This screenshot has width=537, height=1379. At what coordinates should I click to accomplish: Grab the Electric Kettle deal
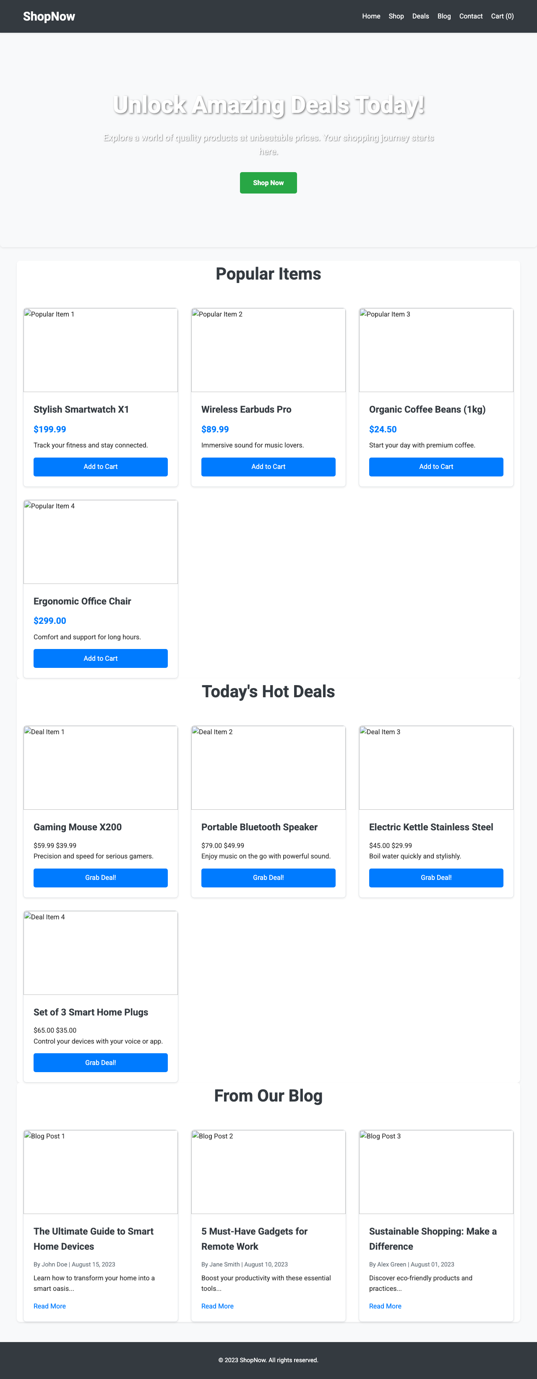point(435,877)
